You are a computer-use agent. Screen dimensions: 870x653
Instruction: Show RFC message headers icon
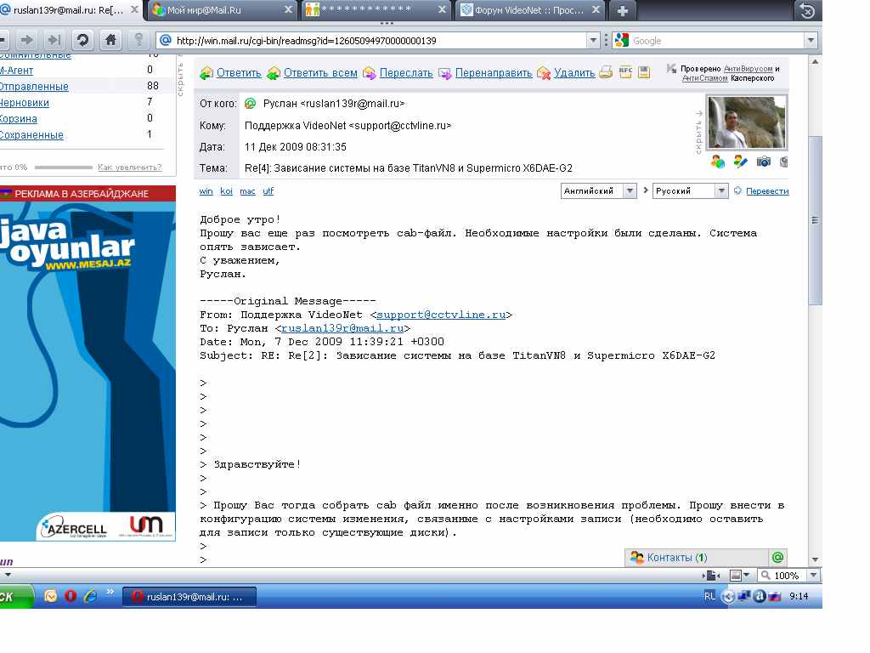pos(625,72)
